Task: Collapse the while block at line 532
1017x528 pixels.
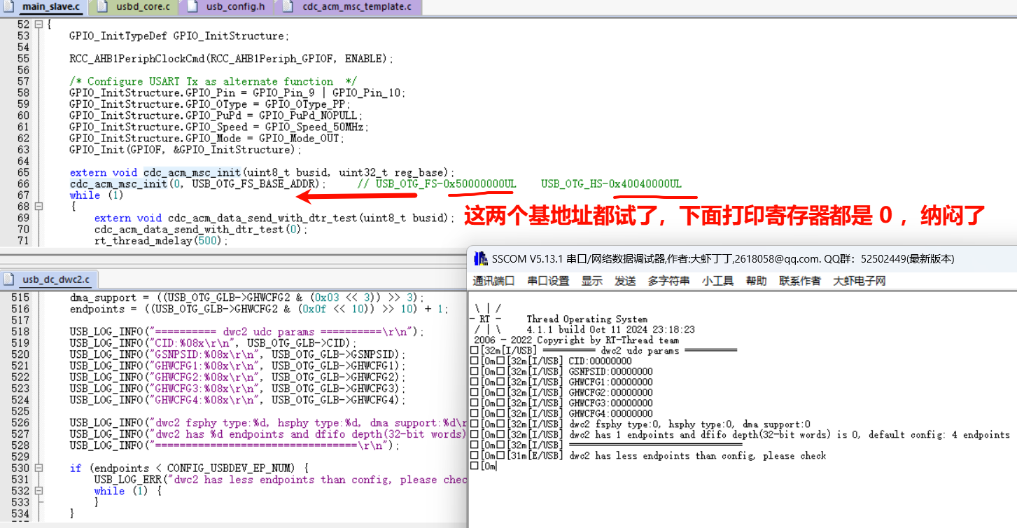Action: coord(38,491)
